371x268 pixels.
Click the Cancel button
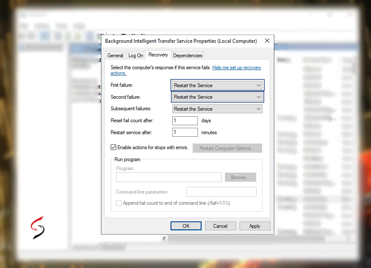click(220, 226)
